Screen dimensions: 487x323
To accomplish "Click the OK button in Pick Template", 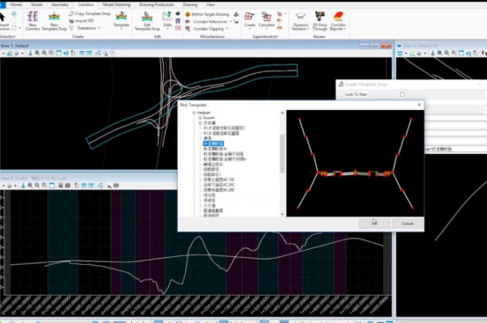I will (374, 224).
